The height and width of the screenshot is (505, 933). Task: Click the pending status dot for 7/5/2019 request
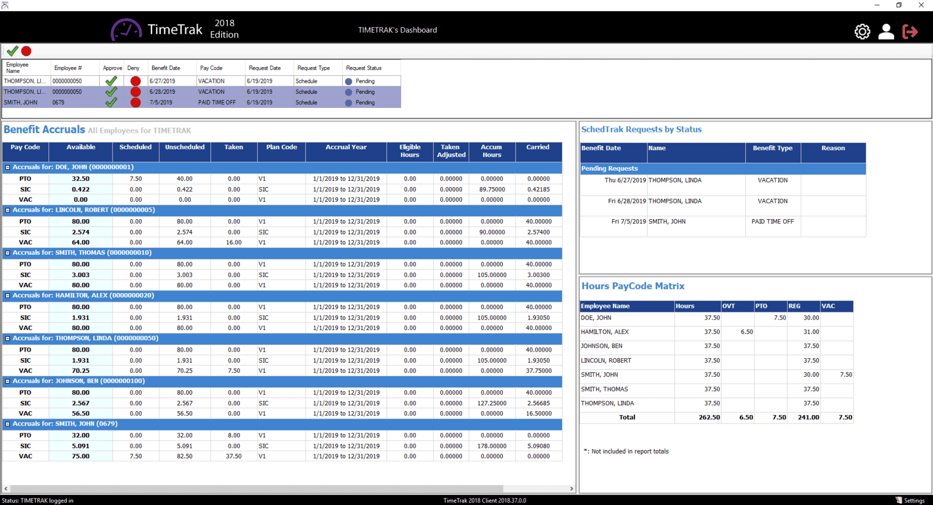point(349,103)
